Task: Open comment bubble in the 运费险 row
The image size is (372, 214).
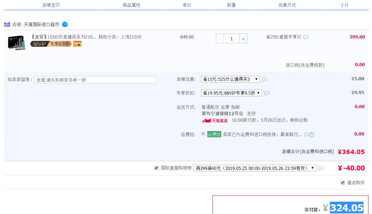Action: (x=306, y=135)
